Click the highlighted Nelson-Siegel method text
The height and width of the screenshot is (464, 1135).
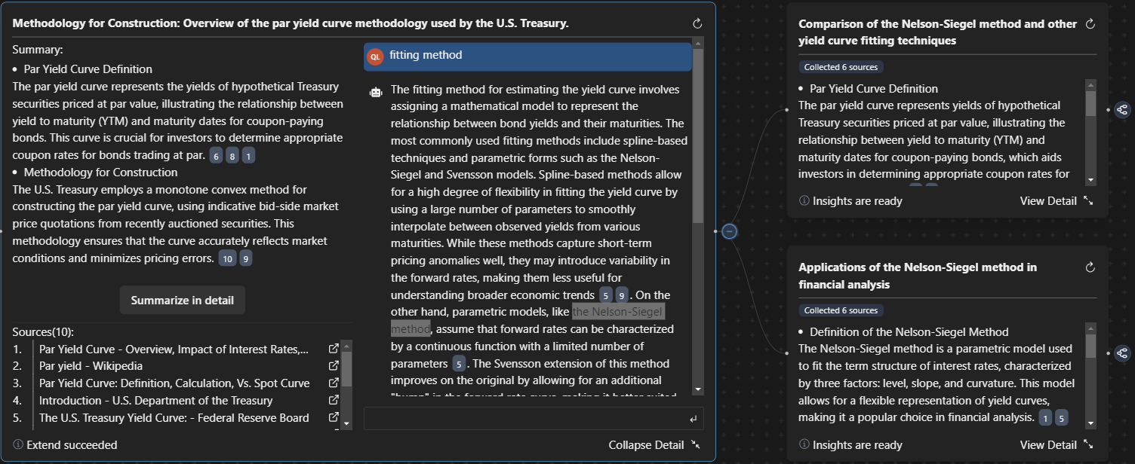coord(617,312)
